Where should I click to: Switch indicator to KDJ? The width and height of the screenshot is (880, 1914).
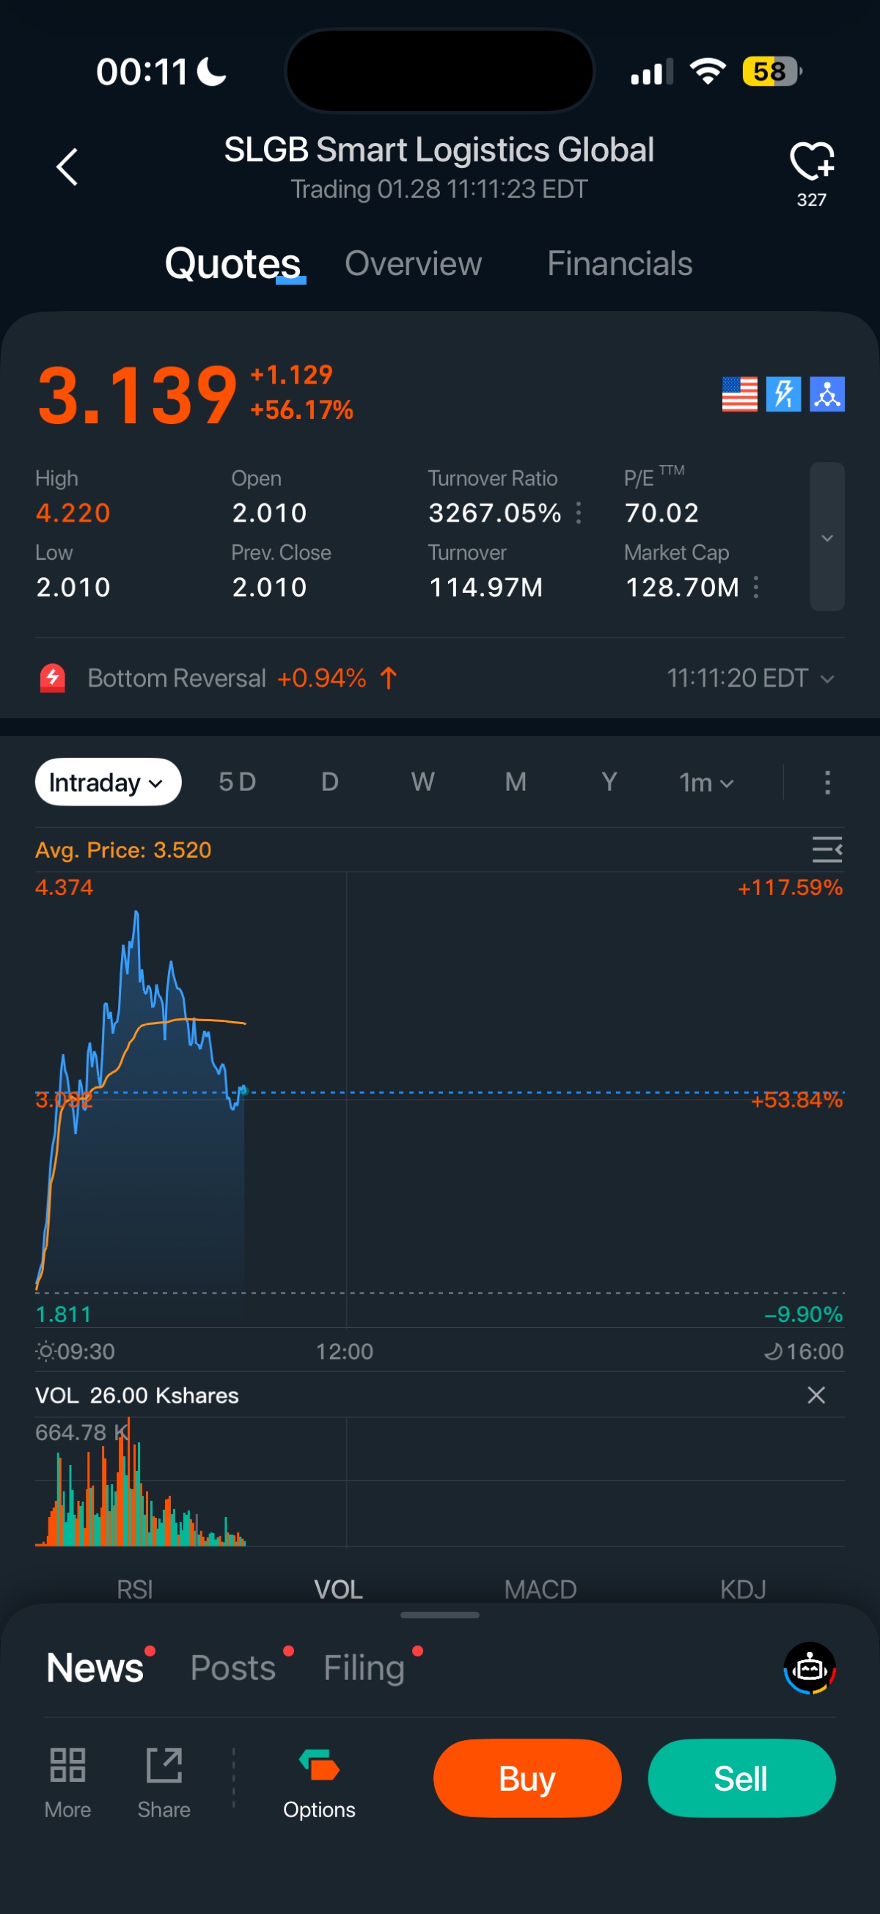point(743,1589)
